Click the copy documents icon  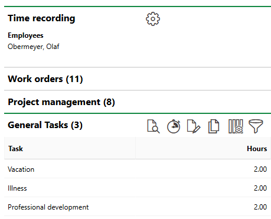(214, 126)
